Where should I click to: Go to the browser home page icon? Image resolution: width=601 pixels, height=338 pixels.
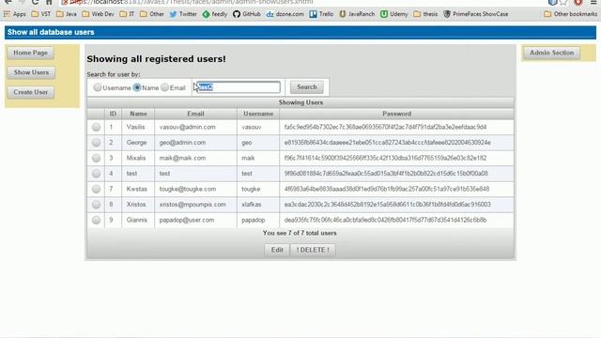(49, 2)
